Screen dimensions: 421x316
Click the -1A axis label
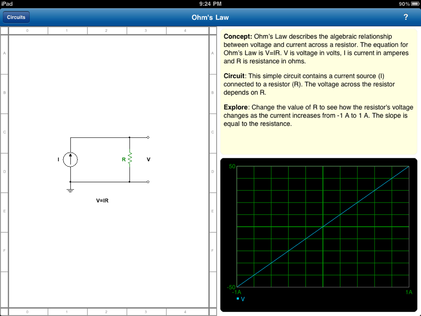click(x=237, y=292)
